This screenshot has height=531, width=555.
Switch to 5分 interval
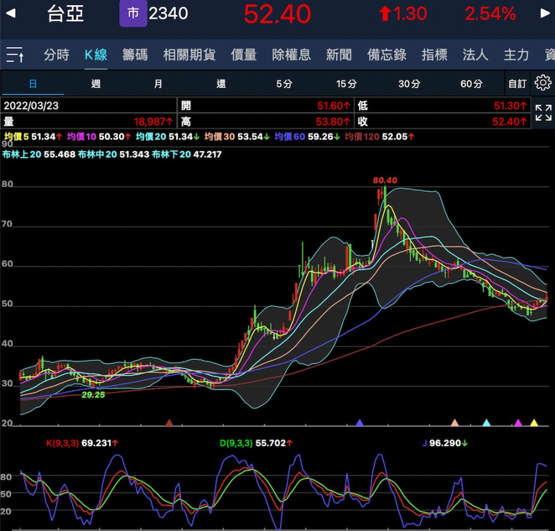click(x=284, y=84)
